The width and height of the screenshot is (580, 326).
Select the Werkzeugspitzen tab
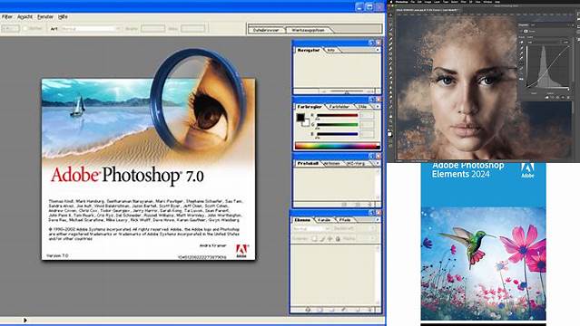point(308,30)
